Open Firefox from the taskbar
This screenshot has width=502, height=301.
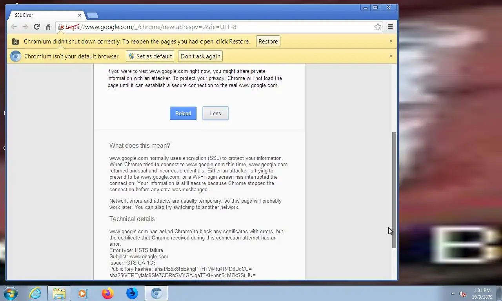click(x=107, y=293)
